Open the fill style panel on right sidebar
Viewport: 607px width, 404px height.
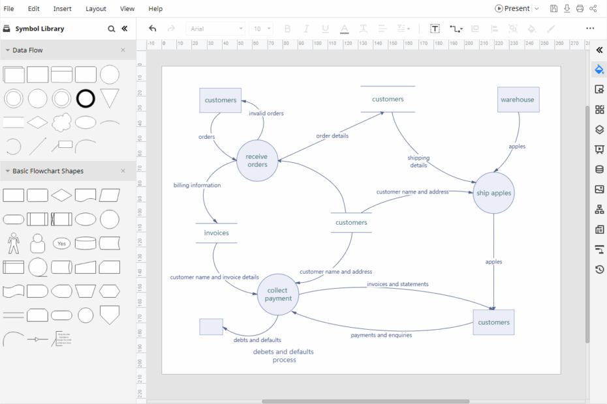pos(599,69)
